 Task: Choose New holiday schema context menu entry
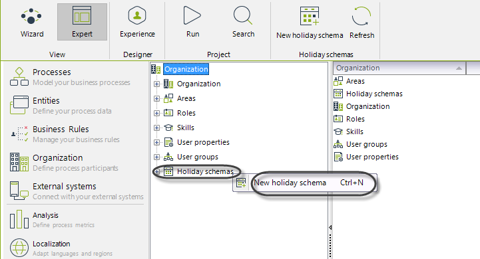tap(305, 183)
